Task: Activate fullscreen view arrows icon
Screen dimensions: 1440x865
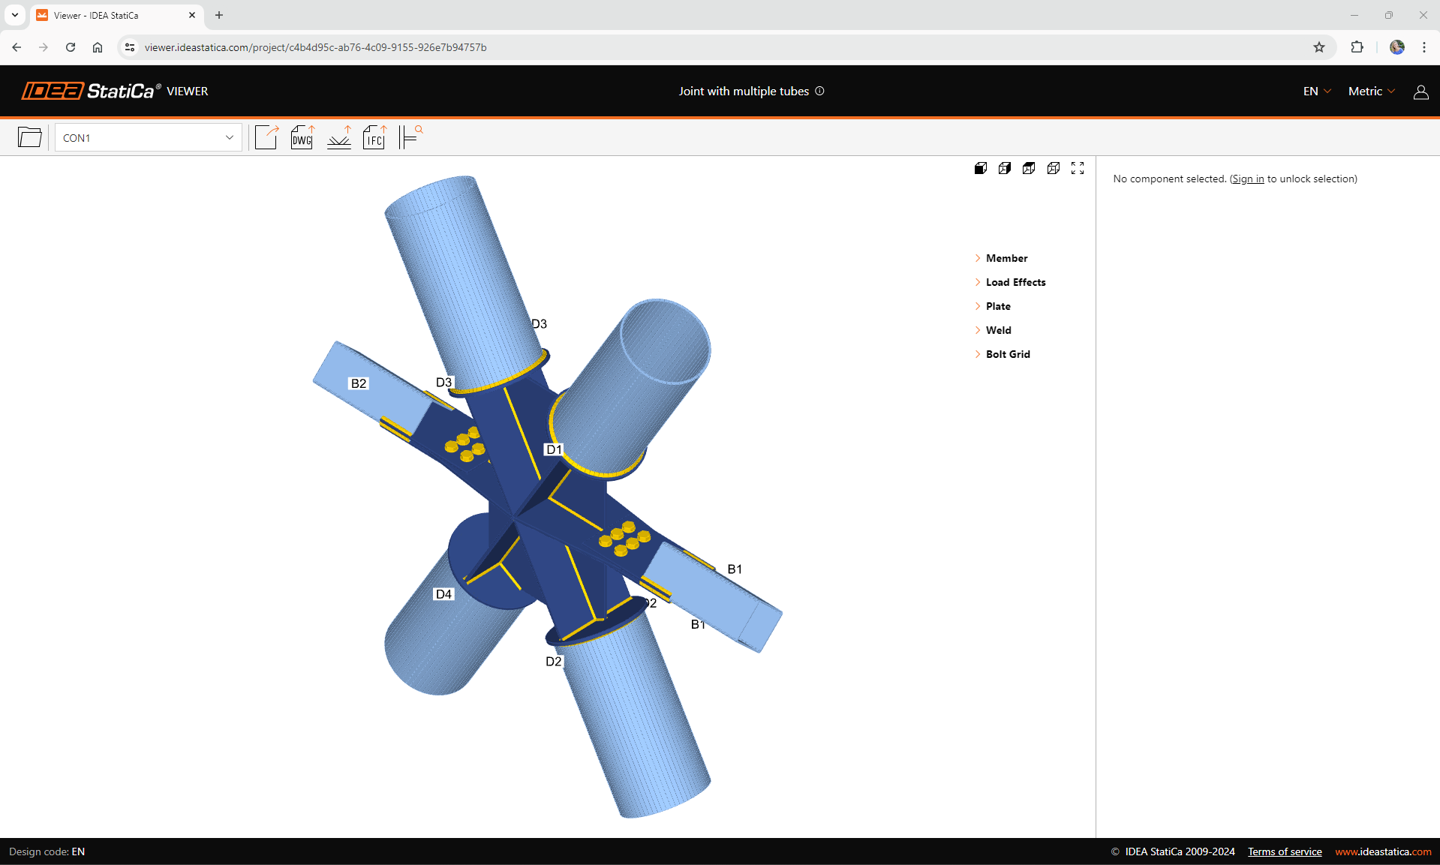Action: 1078,168
